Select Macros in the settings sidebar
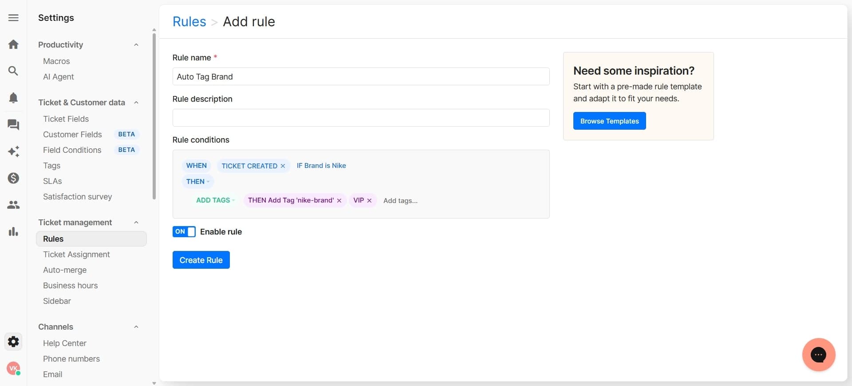Image resolution: width=852 pixels, height=386 pixels. (56, 61)
